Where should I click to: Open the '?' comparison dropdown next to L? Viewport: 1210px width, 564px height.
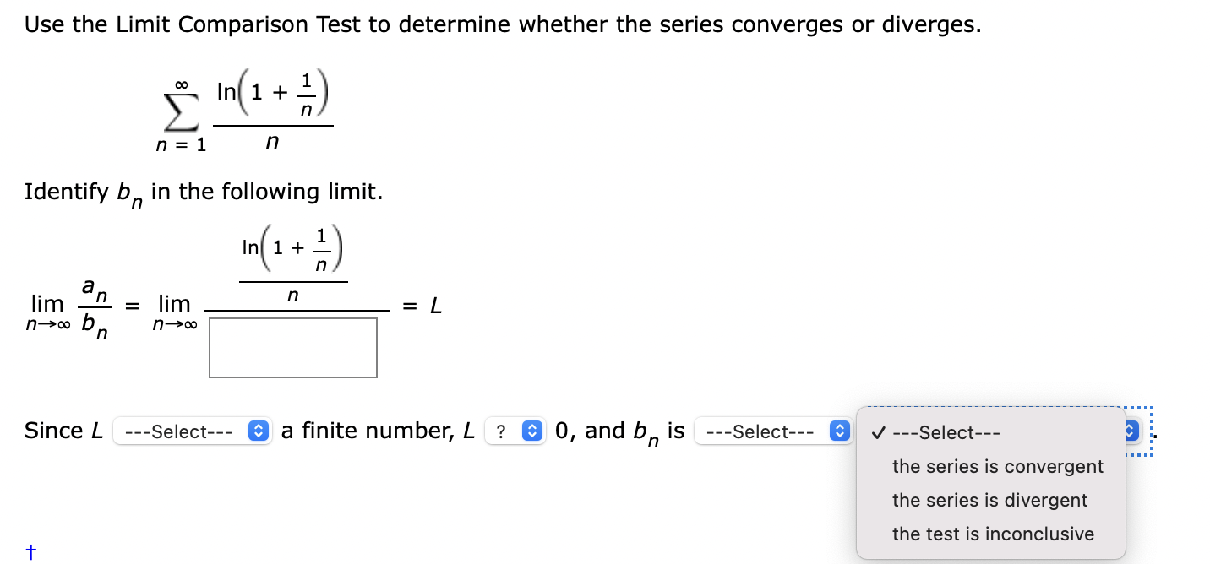[515, 431]
